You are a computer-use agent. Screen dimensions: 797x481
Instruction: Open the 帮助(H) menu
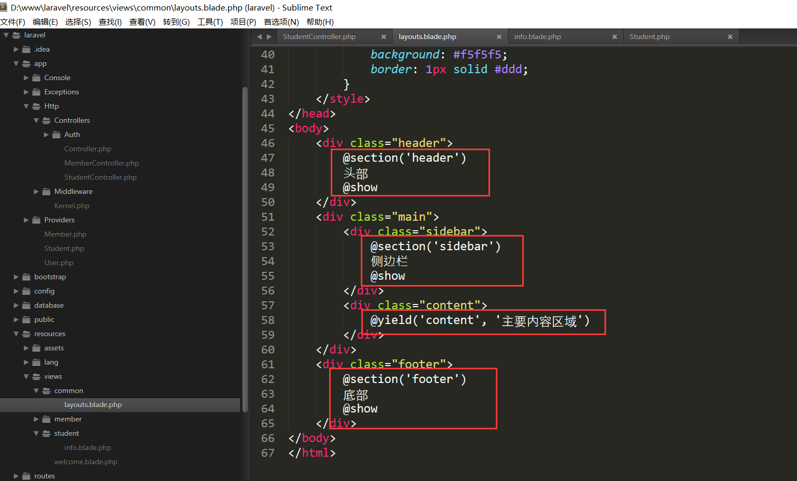tap(320, 22)
